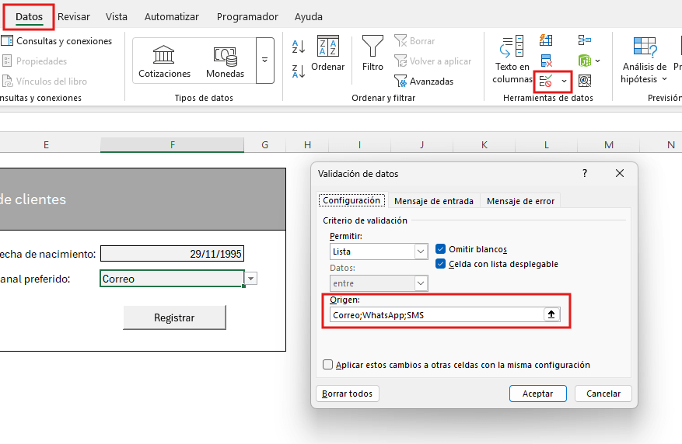Expand the data types gallery arrow
This screenshot has width=682, height=444.
pyautogui.click(x=265, y=61)
